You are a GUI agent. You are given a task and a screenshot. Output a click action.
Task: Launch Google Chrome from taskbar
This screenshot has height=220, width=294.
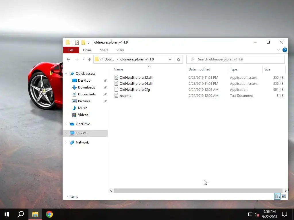pos(49,214)
